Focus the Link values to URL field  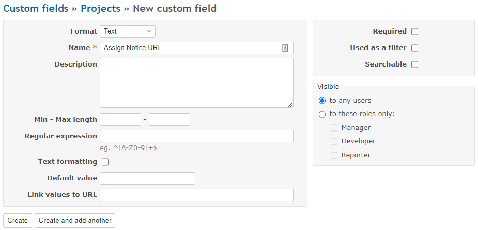point(196,195)
